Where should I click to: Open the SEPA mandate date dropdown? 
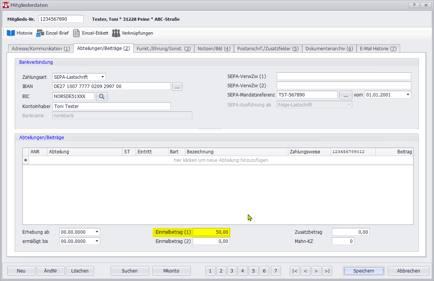point(408,95)
